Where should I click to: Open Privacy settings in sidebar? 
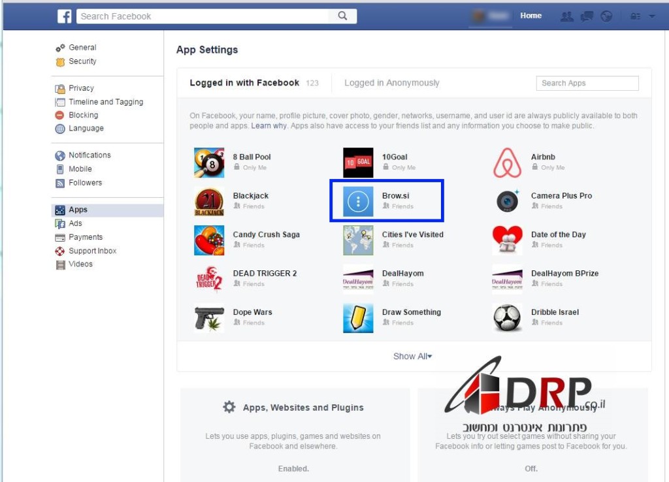tap(81, 88)
